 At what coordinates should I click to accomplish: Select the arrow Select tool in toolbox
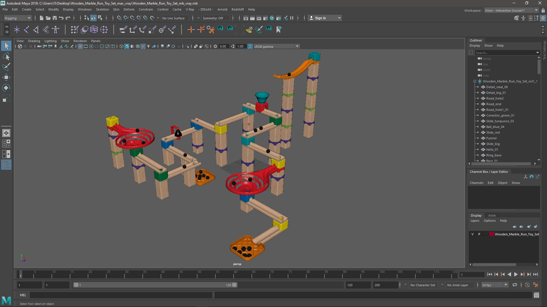(x=6, y=46)
